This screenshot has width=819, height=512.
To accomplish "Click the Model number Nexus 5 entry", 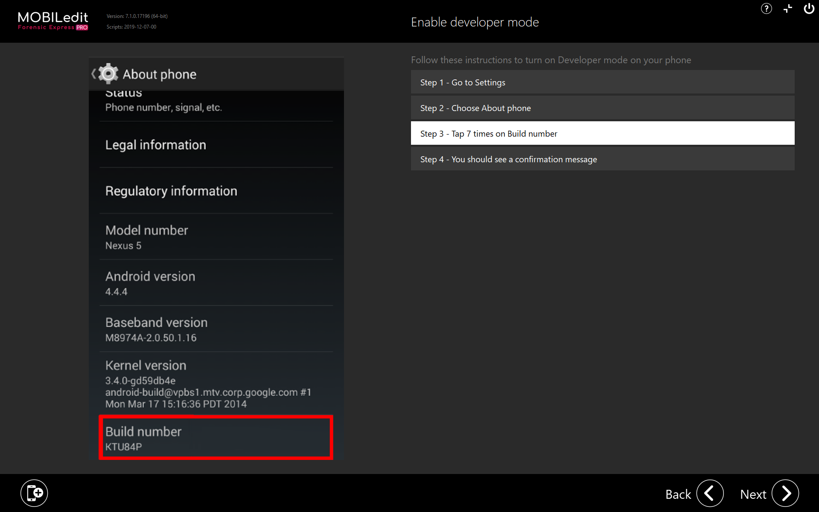I will [216, 237].
